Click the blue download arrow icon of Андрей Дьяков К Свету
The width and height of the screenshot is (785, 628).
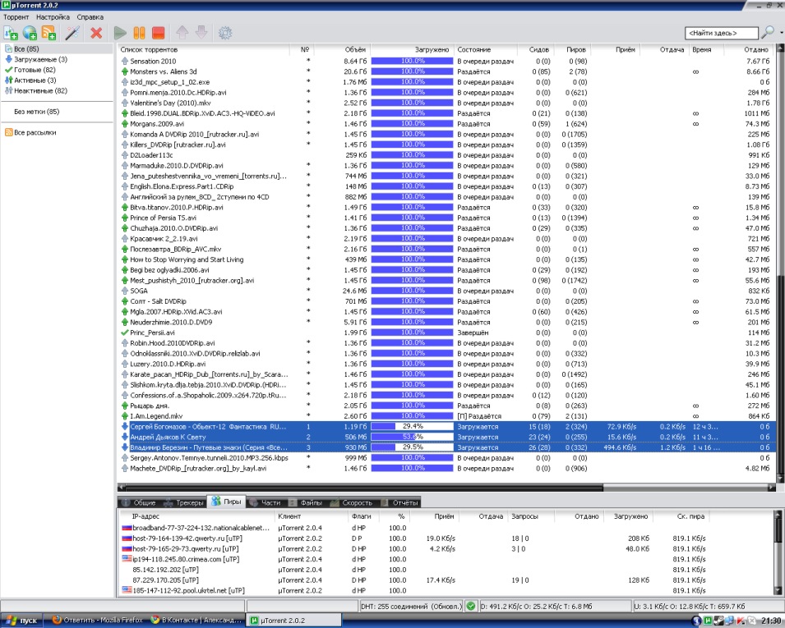pyautogui.click(x=125, y=437)
